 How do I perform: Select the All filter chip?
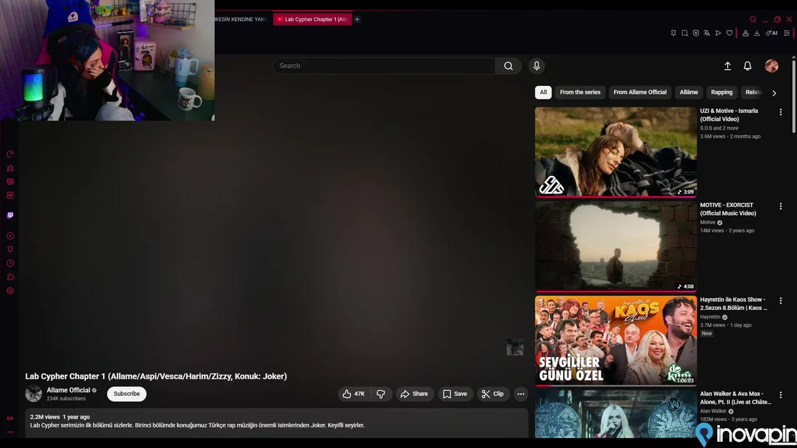click(543, 92)
